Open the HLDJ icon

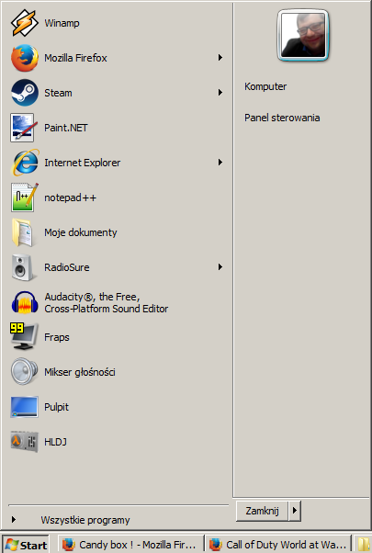24,442
